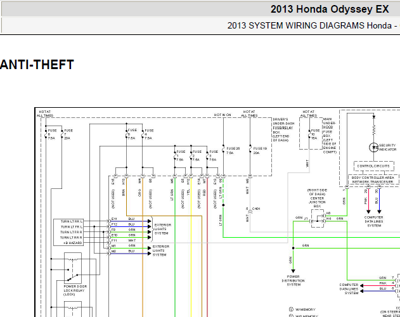Click the POWER DOOR LOCK RELAY (LOCK) label
The image size is (400, 317).
75,290
